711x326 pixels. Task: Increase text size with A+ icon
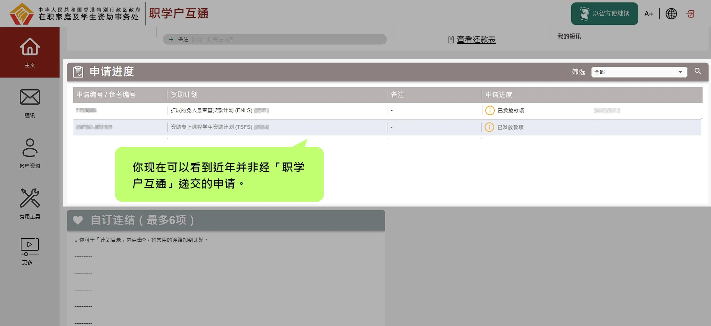point(649,14)
